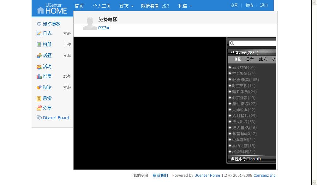Open 设置 in the top right
The image size is (317, 185).
coord(234,5)
